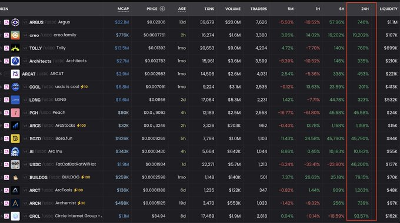Sort table by PRICE column header
This screenshot has width=400, height=223.
pyautogui.click(x=152, y=9)
